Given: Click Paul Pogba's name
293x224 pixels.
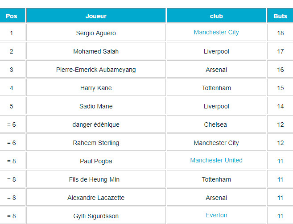Looking at the screenshot, I should click(x=96, y=161).
